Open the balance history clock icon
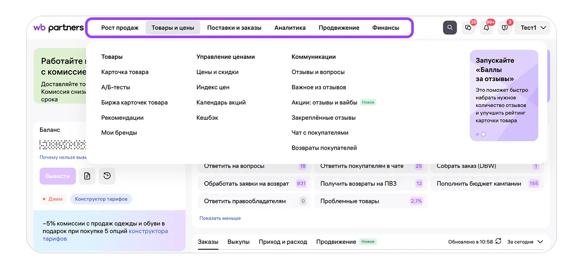The width and height of the screenshot is (583, 269). 107,176
